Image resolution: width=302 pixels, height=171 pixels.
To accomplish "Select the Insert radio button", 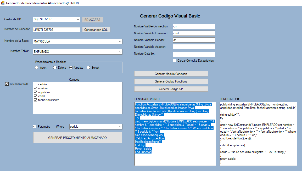I will [37, 68].
